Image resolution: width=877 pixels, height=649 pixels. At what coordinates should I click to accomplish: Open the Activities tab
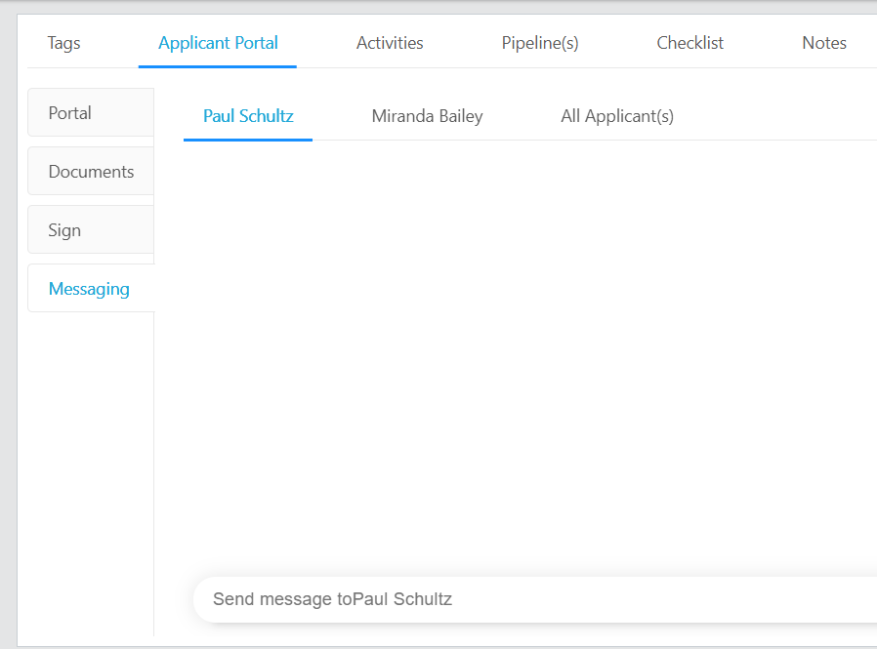click(390, 43)
